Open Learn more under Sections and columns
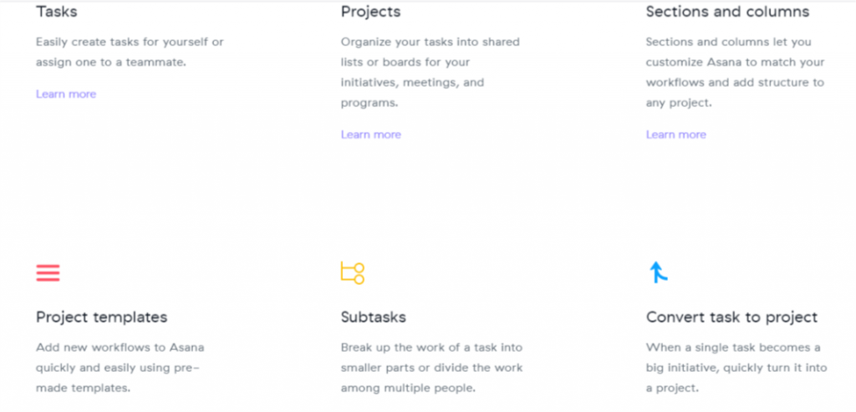The height and width of the screenshot is (412, 856). point(675,135)
